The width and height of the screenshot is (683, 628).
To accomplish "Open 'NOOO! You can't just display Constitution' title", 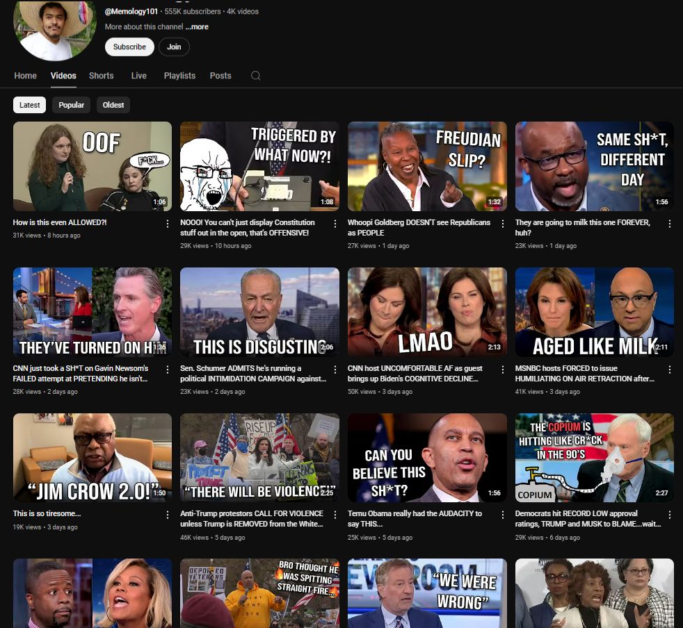I will click(x=248, y=228).
